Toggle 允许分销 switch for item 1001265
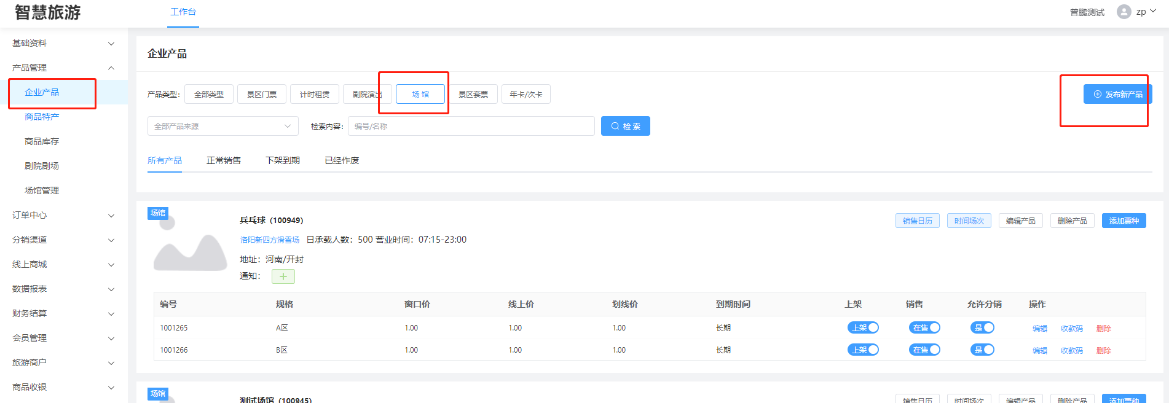 [x=982, y=328]
